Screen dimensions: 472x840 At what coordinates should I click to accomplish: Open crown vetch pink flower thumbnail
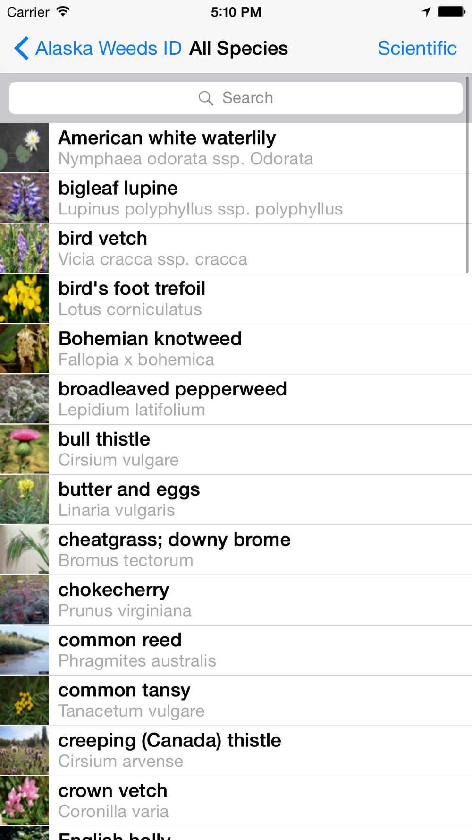(25, 801)
